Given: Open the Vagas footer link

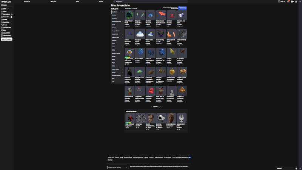Looking at the screenshot, I should (117, 157).
